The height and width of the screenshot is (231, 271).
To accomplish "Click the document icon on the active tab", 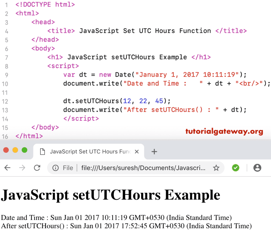I will pyautogui.click(x=42, y=151).
